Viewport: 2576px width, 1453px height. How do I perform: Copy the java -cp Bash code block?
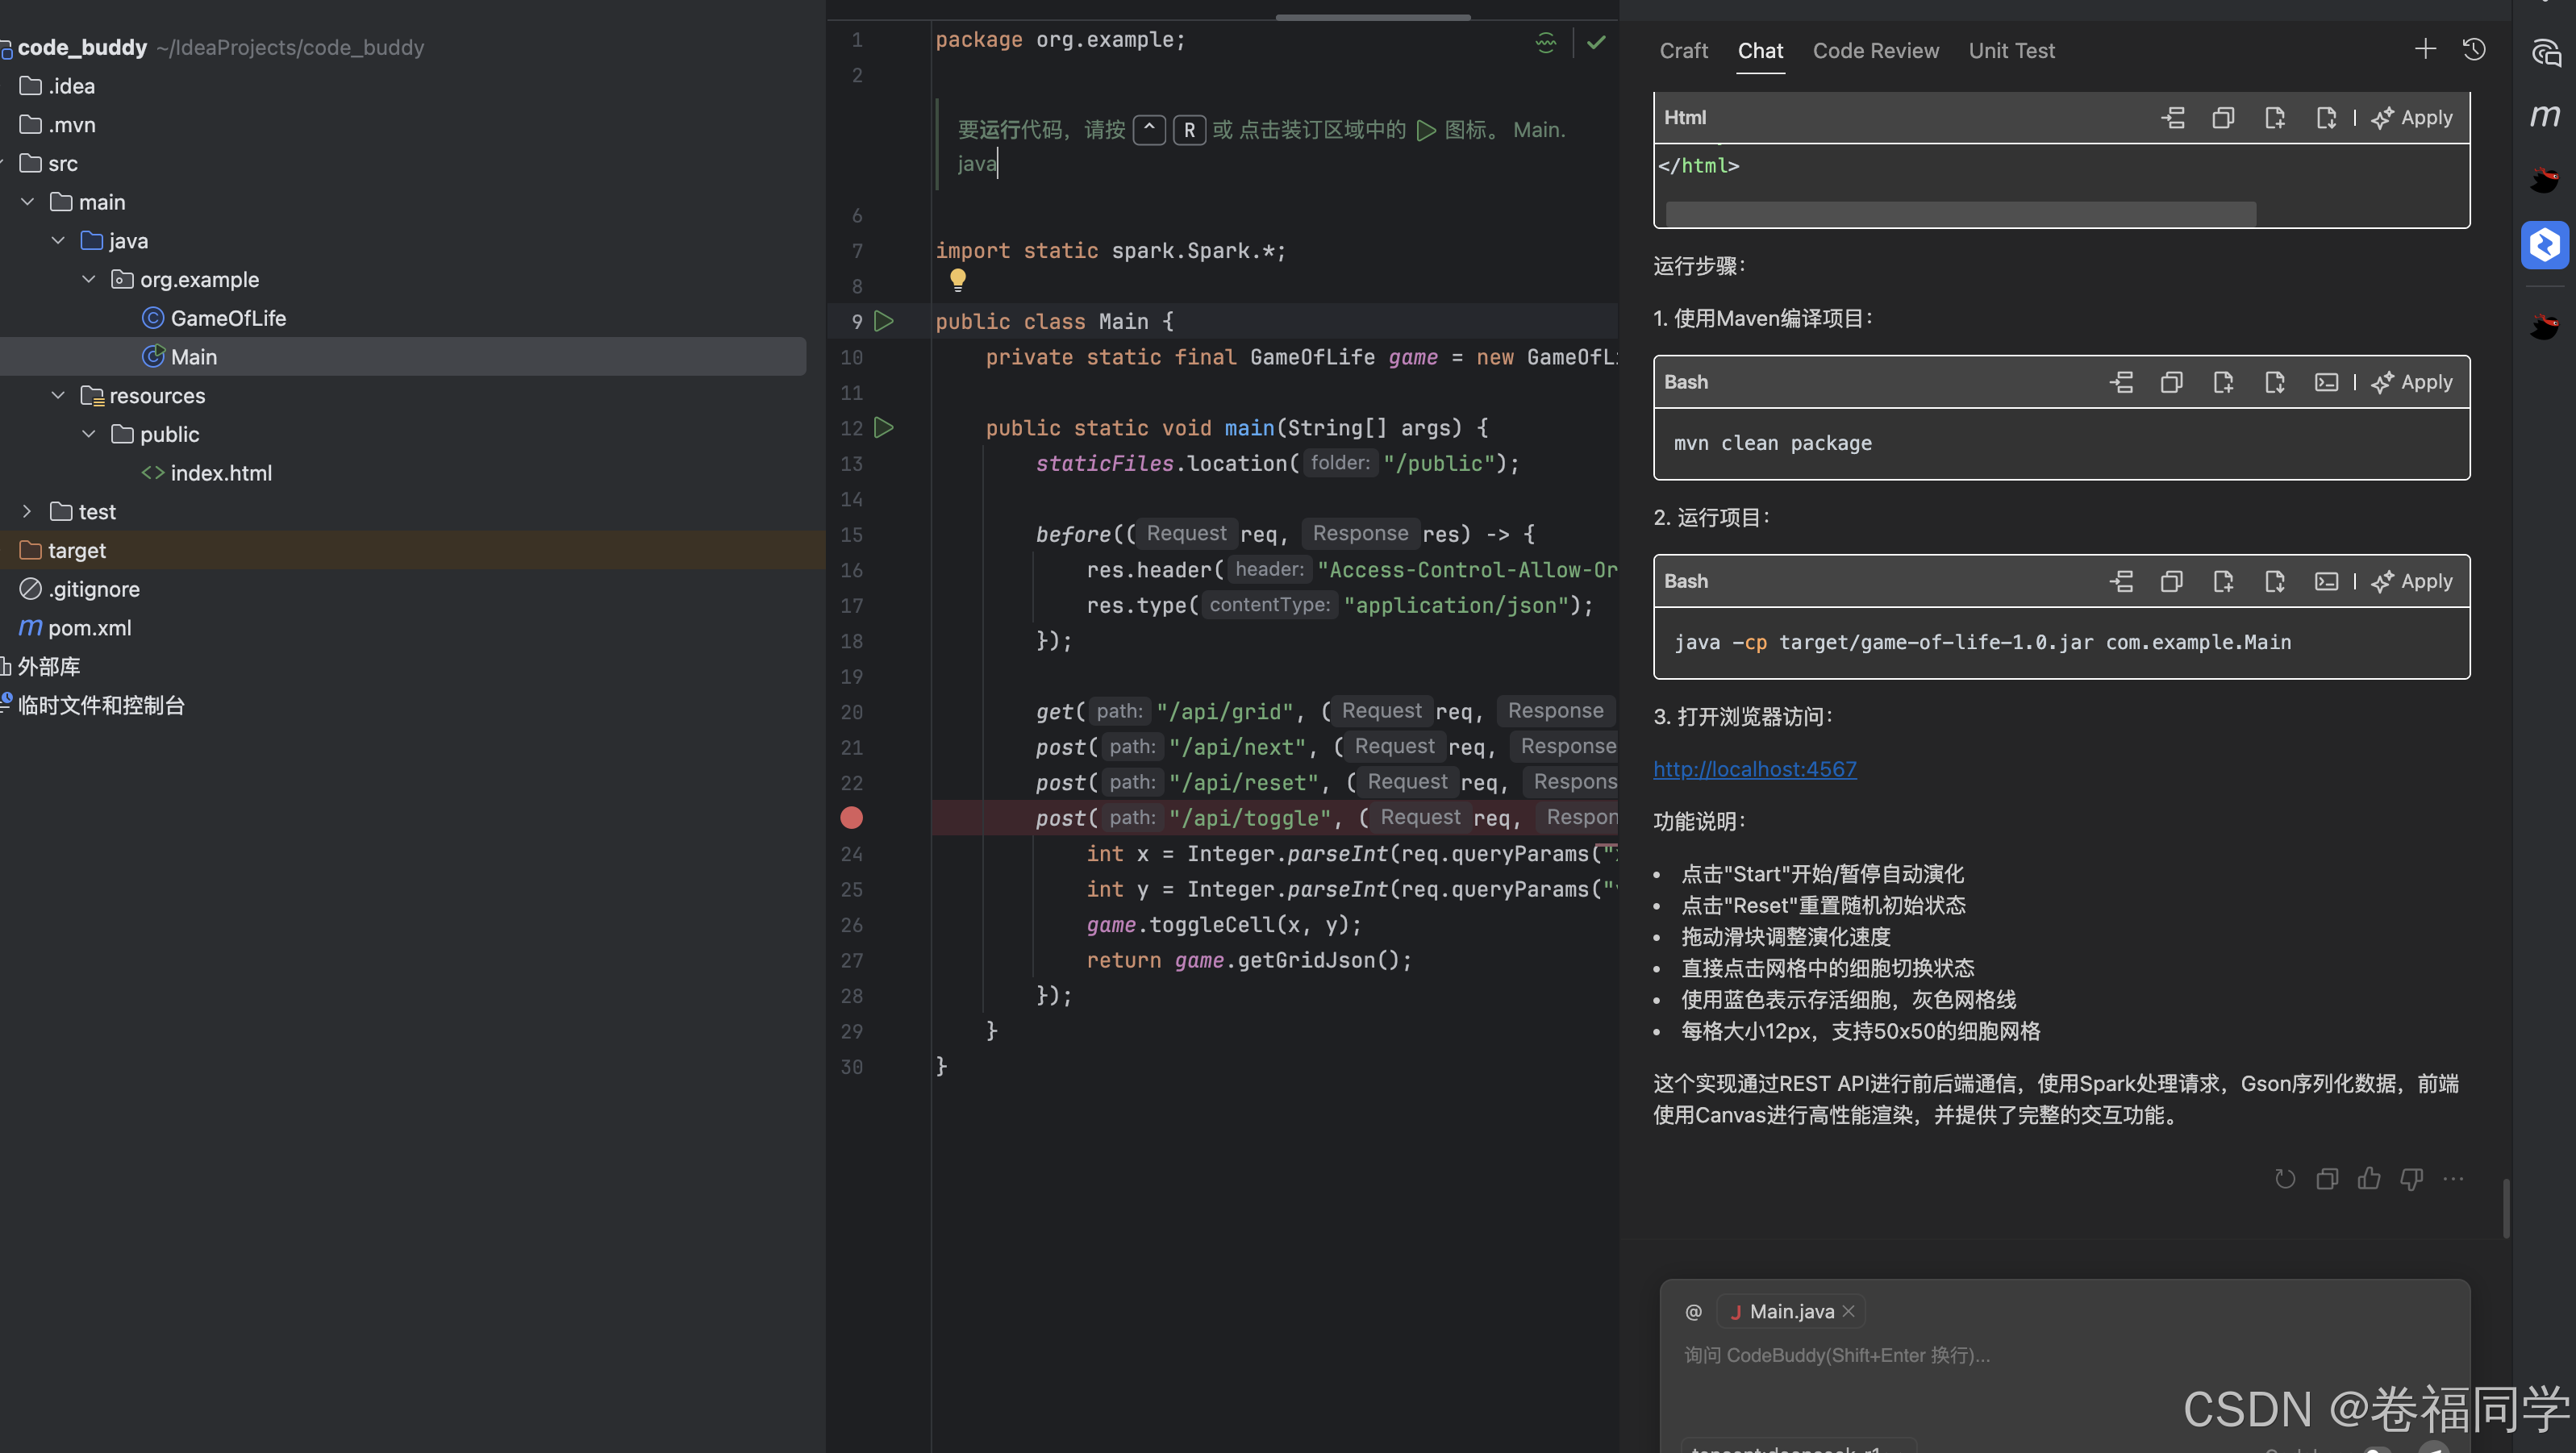pos(2171,582)
